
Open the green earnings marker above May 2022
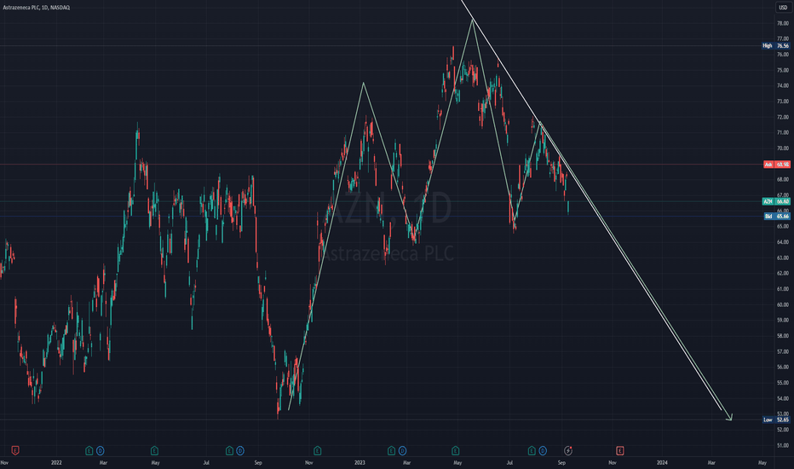(x=154, y=450)
